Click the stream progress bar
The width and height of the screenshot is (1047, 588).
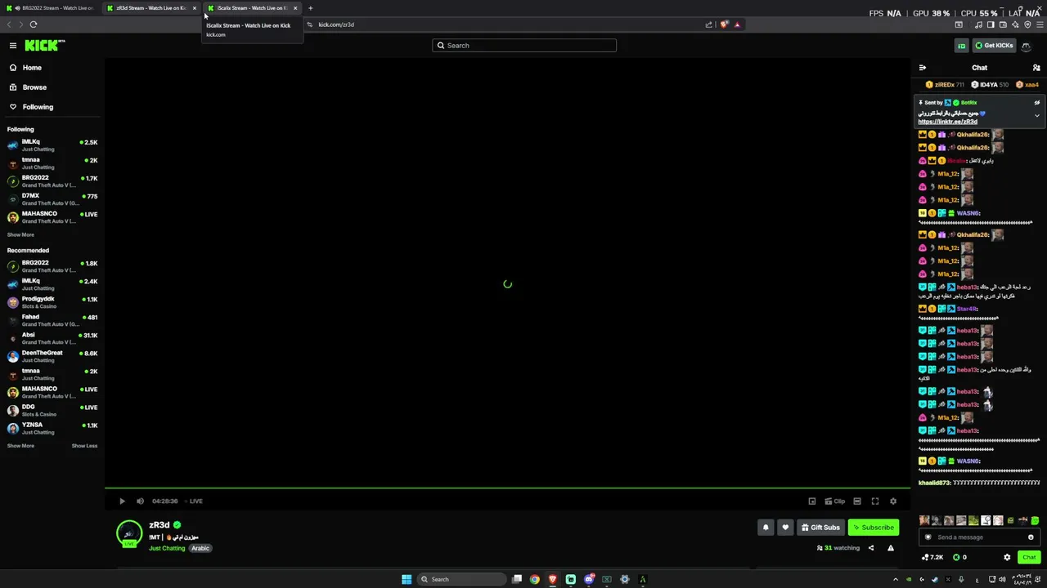click(x=507, y=488)
